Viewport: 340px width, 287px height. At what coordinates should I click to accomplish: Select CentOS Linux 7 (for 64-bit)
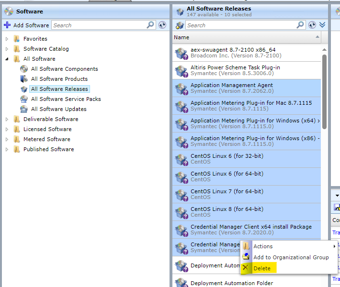(x=247, y=195)
